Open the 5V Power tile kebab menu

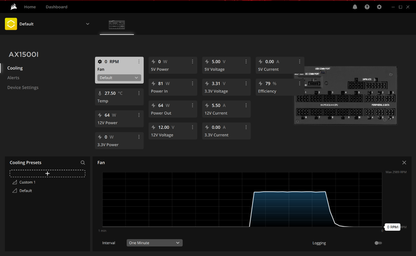[192, 61]
